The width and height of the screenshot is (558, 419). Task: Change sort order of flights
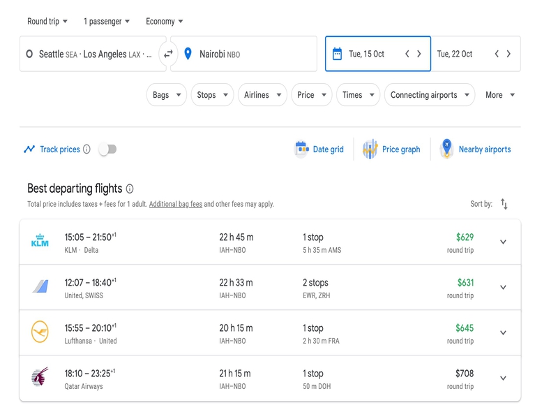pyautogui.click(x=504, y=204)
